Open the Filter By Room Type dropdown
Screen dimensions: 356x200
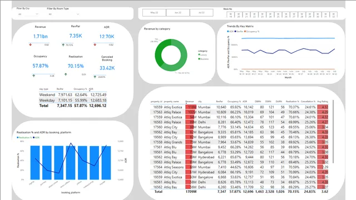click(64, 14)
